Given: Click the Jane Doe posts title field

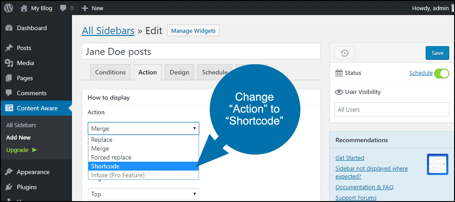Looking at the screenshot, I should click(x=201, y=51).
